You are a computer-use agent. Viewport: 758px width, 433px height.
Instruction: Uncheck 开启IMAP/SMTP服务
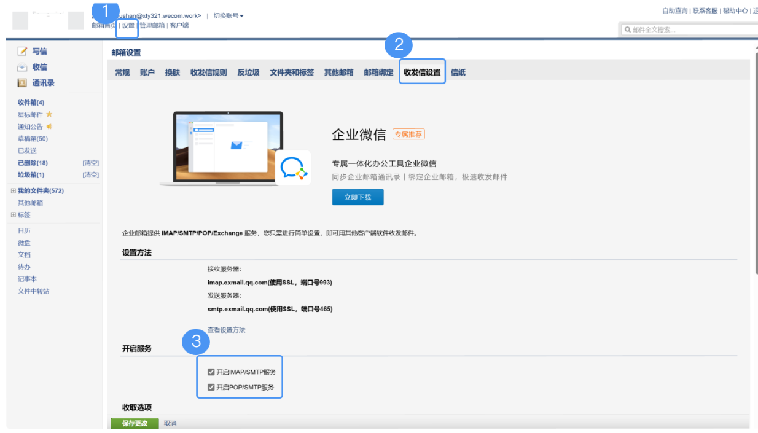click(x=211, y=372)
